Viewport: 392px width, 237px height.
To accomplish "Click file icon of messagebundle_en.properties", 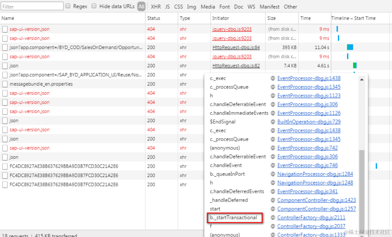I will [x=5, y=84].
